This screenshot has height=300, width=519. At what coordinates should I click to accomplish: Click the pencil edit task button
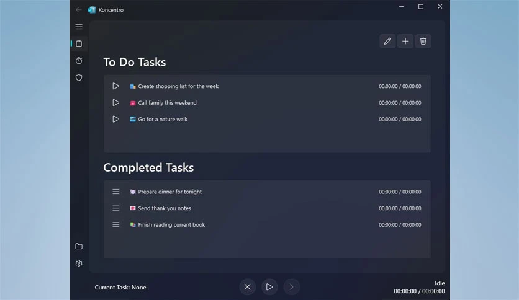click(x=387, y=42)
